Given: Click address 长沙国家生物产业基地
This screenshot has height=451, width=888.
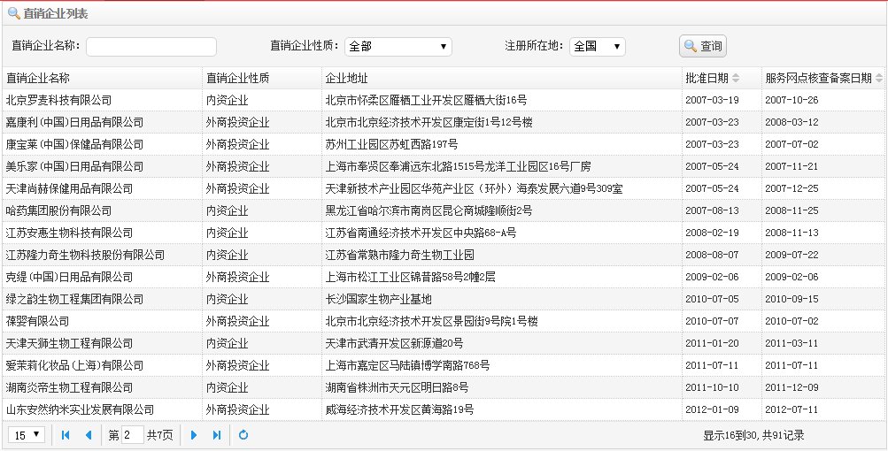Looking at the screenshot, I should (x=378, y=299).
